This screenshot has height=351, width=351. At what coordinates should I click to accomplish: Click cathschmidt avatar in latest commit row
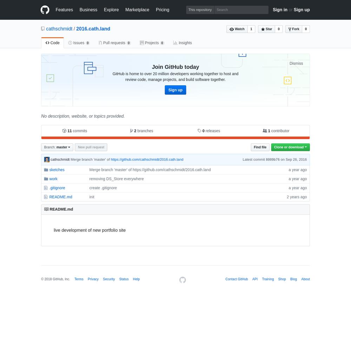[47, 159]
